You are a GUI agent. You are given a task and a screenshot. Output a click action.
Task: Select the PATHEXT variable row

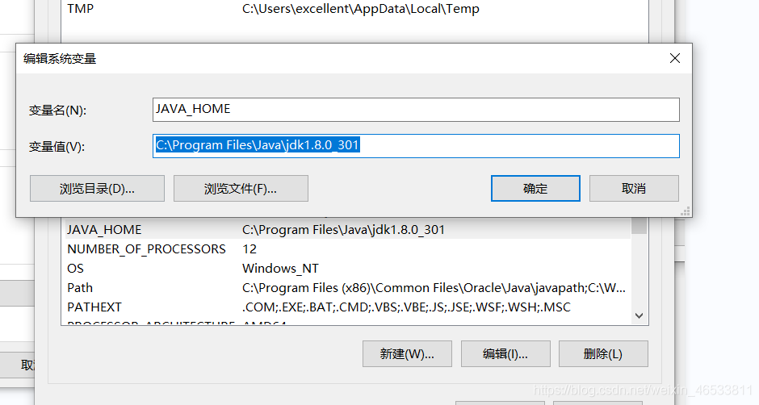pos(347,307)
